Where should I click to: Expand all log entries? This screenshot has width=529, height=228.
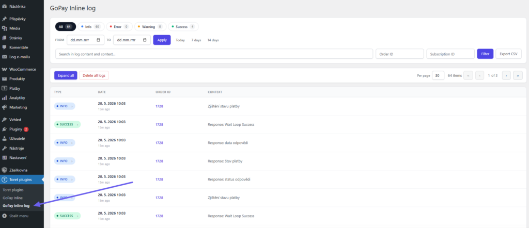tap(66, 75)
